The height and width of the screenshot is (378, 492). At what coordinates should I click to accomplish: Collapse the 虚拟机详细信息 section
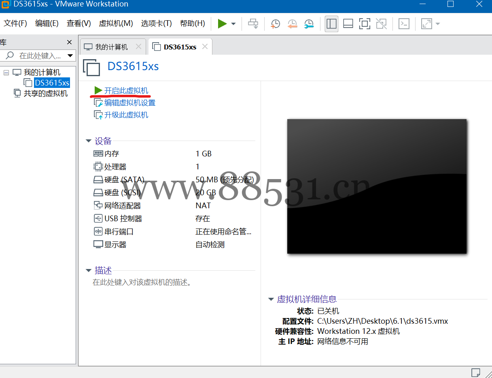[x=271, y=299]
